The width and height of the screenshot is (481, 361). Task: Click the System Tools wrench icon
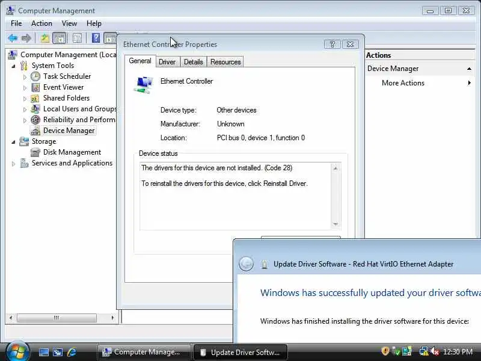24,66
